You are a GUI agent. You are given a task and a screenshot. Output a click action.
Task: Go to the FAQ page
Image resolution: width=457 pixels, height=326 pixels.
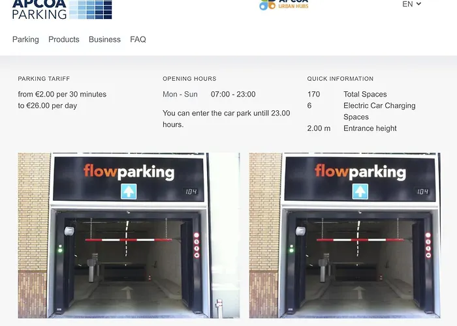138,40
